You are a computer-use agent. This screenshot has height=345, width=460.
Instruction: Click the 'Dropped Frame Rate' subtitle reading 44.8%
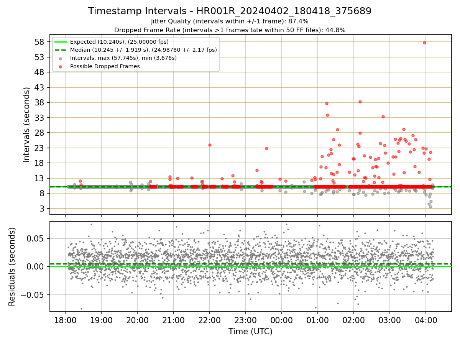[x=230, y=30]
